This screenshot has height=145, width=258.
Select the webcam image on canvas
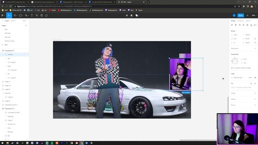pos(180,74)
